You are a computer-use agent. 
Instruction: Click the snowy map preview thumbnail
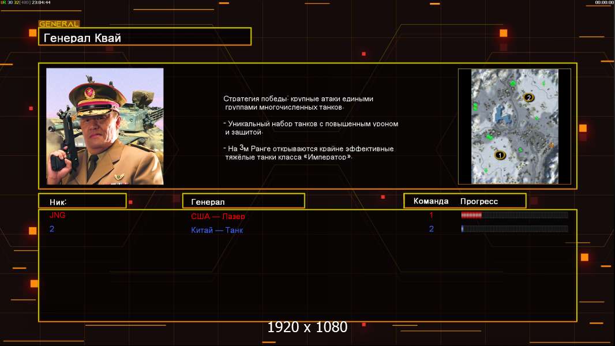514,126
